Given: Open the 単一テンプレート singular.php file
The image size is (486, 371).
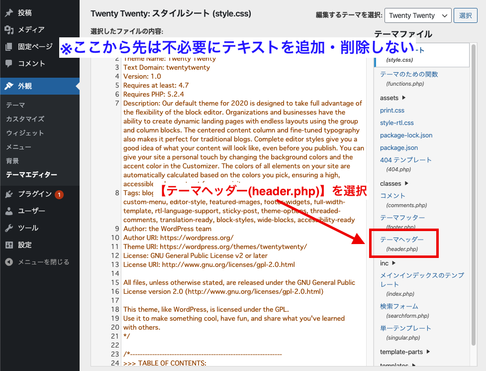Looking at the screenshot, I should [406, 333].
